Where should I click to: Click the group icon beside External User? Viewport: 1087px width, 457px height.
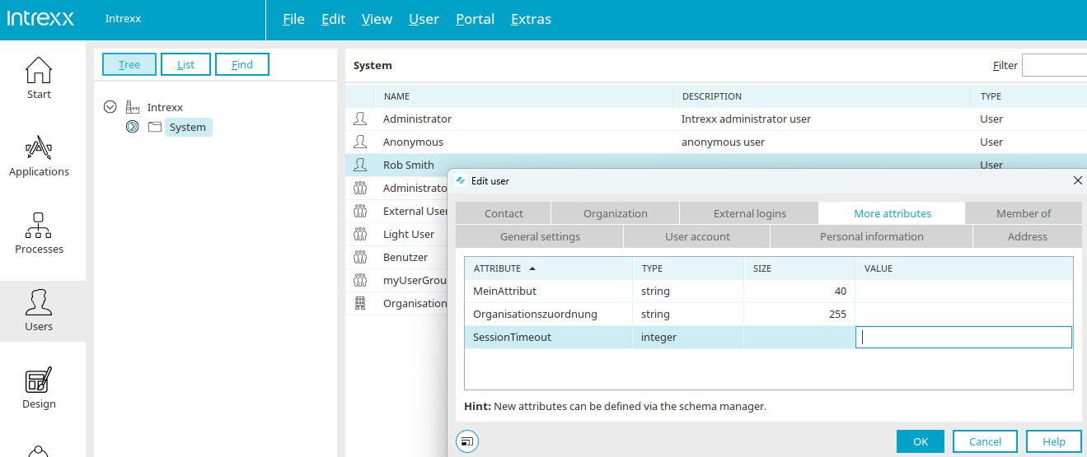click(x=360, y=211)
